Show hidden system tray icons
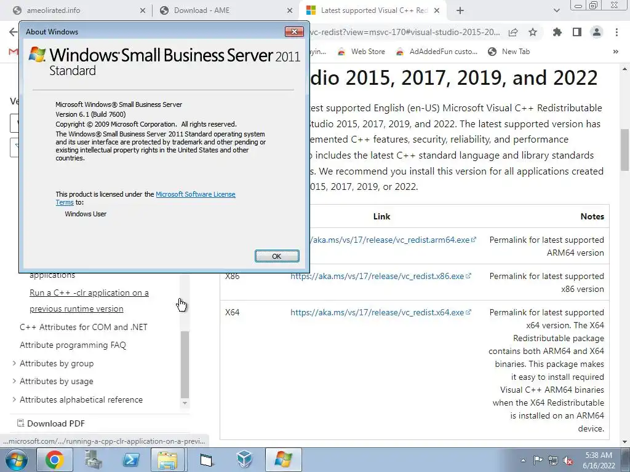Screen dimensions: 630x472 click(x=523, y=460)
